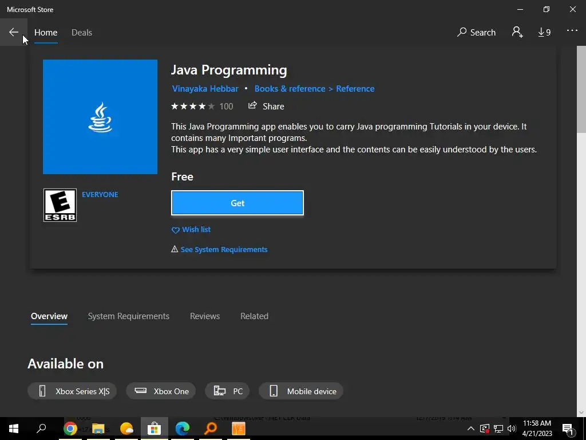Click the Java Programming title
The height and width of the screenshot is (440, 586).
229,70
